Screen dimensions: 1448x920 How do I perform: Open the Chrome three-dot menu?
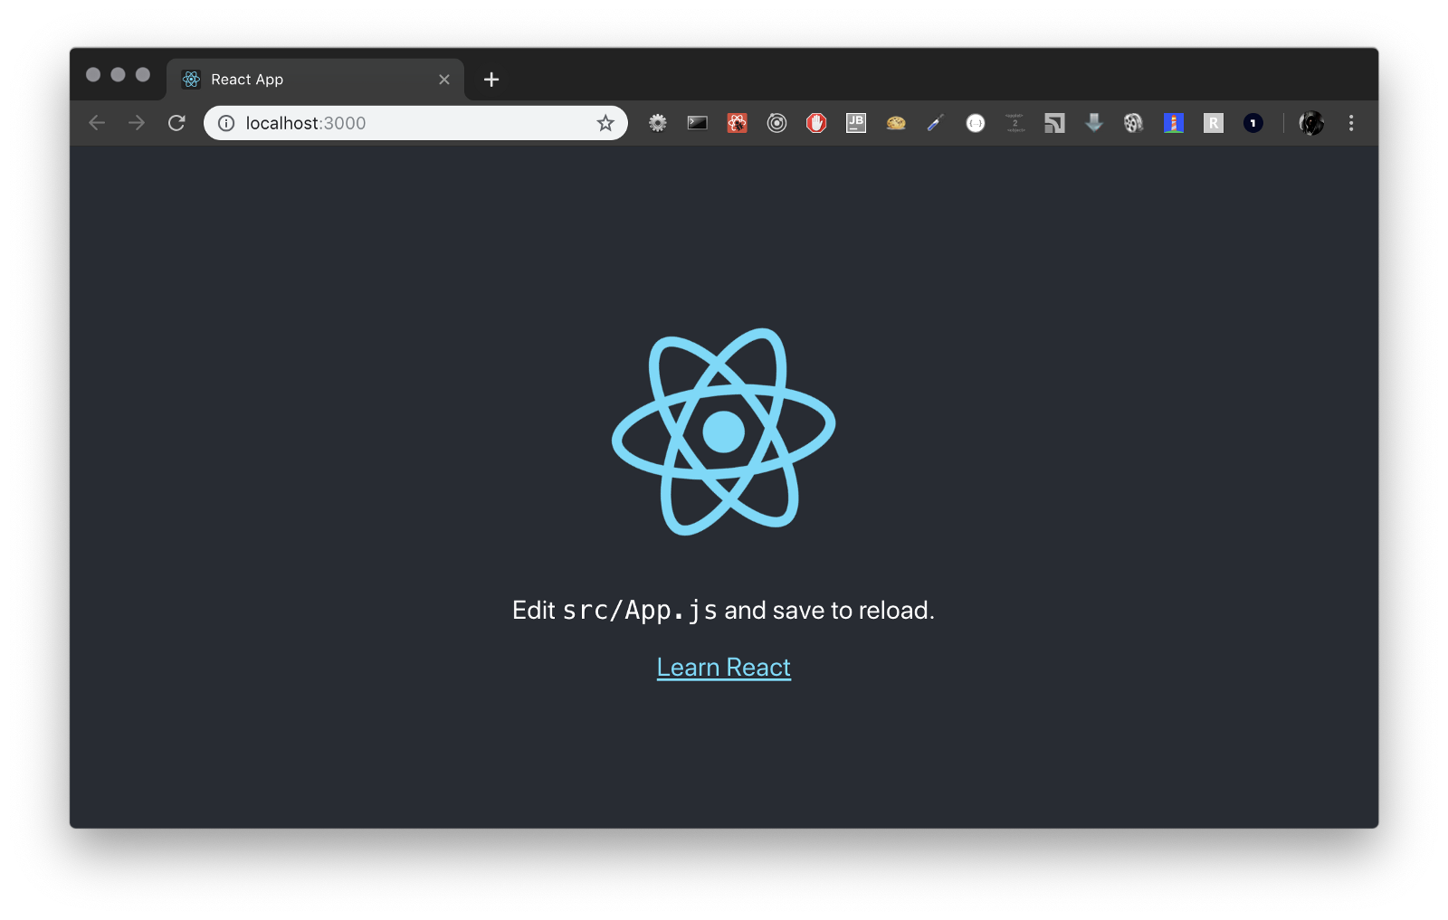[x=1351, y=123]
